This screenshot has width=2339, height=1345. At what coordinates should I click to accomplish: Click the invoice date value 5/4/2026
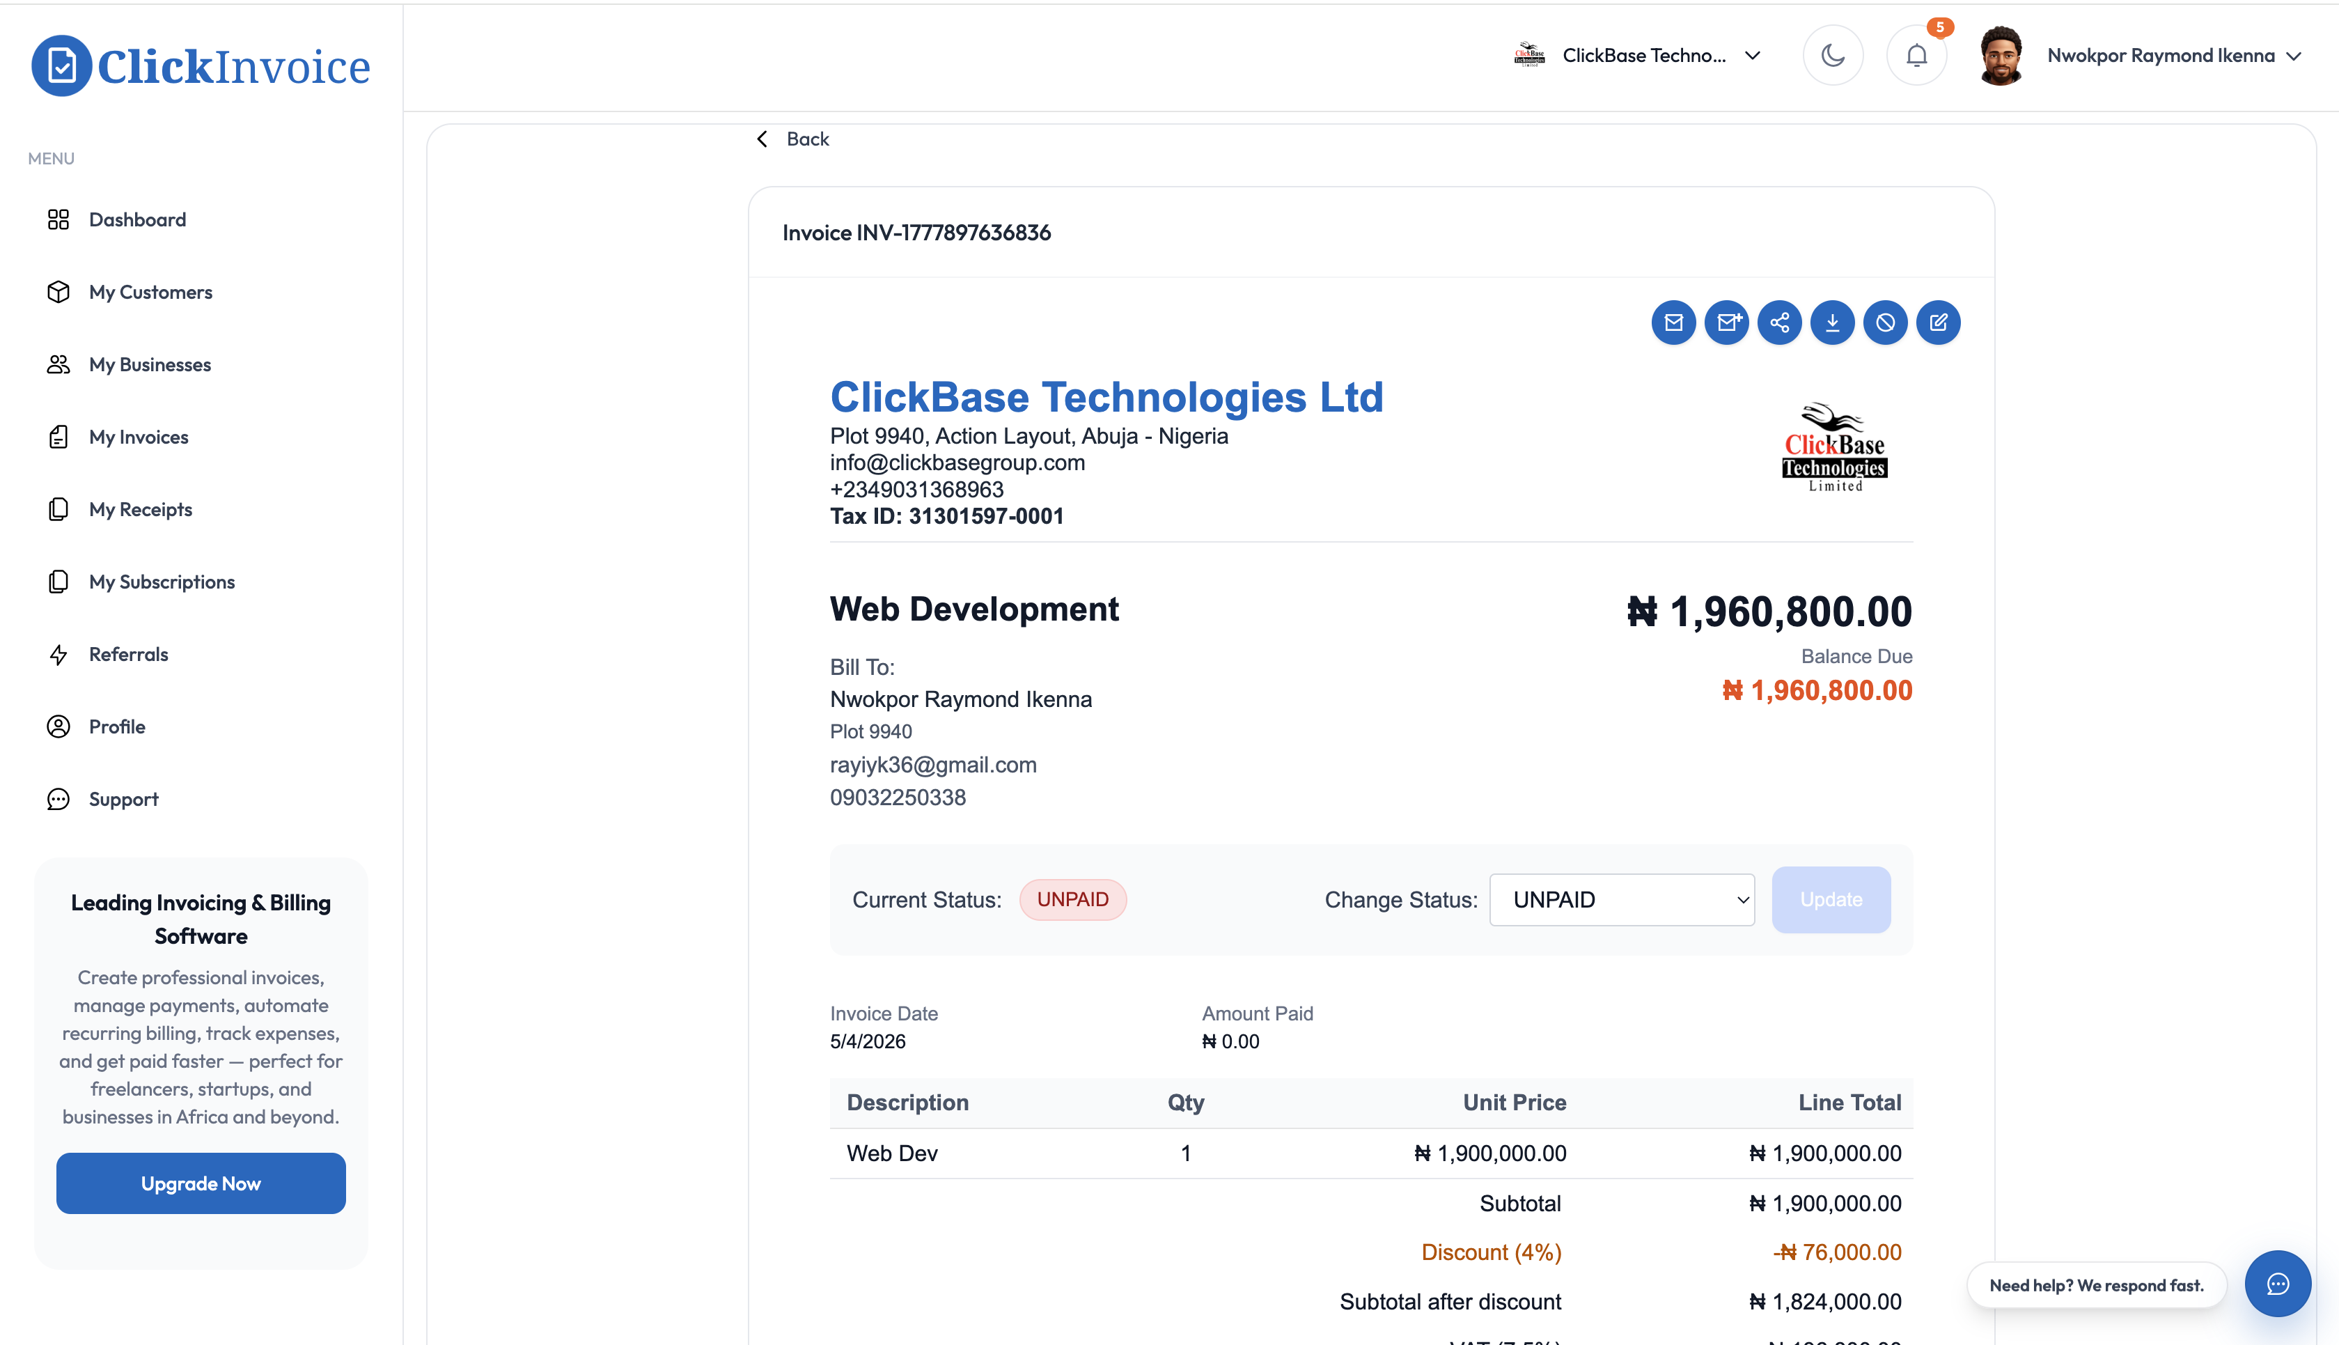pos(867,1041)
